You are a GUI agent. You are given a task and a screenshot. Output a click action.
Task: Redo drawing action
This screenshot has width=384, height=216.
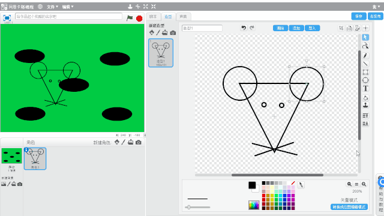pyautogui.click(x=252, y=28)
